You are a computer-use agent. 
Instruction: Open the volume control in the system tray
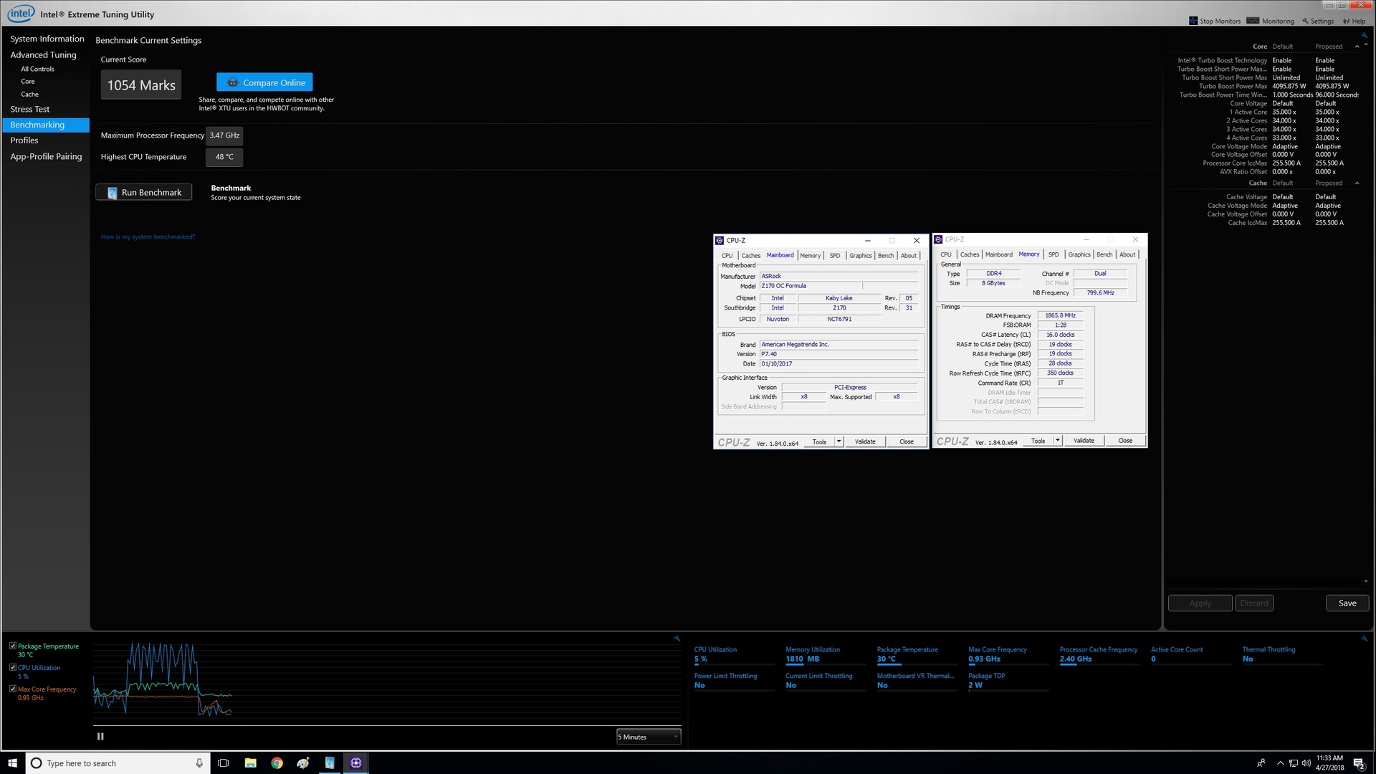pyautogui.click(x=1306, y=763)
